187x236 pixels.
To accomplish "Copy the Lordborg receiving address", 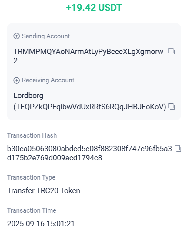I will [x=172, y=106].
